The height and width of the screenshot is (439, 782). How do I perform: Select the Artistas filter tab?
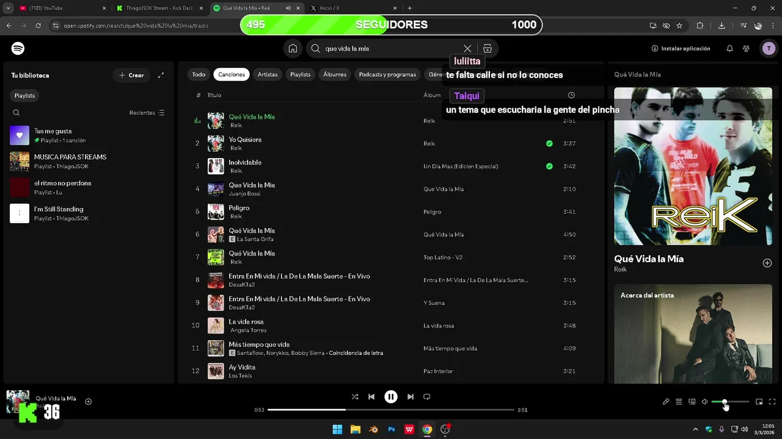[268, 74]
